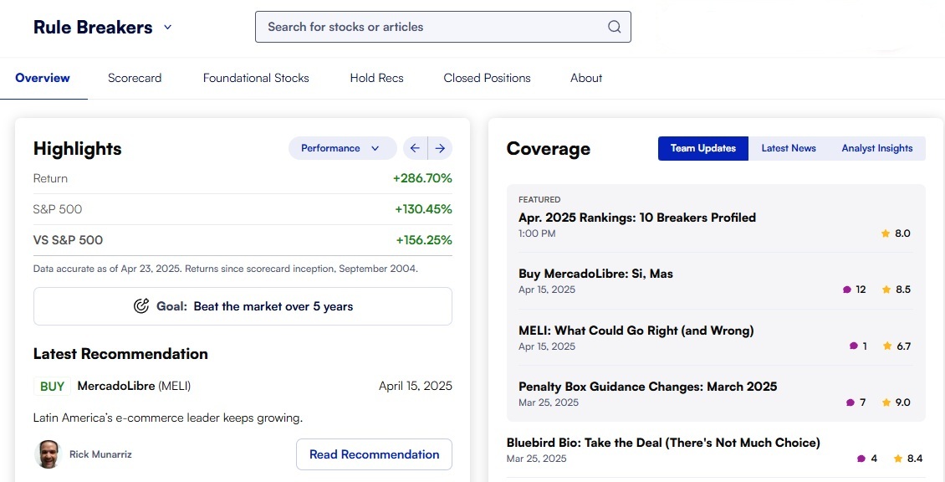Click comment bubble icon on Bluebird Bio article
945x482 pixels.
pyautogui.click(x=861, y=459)
